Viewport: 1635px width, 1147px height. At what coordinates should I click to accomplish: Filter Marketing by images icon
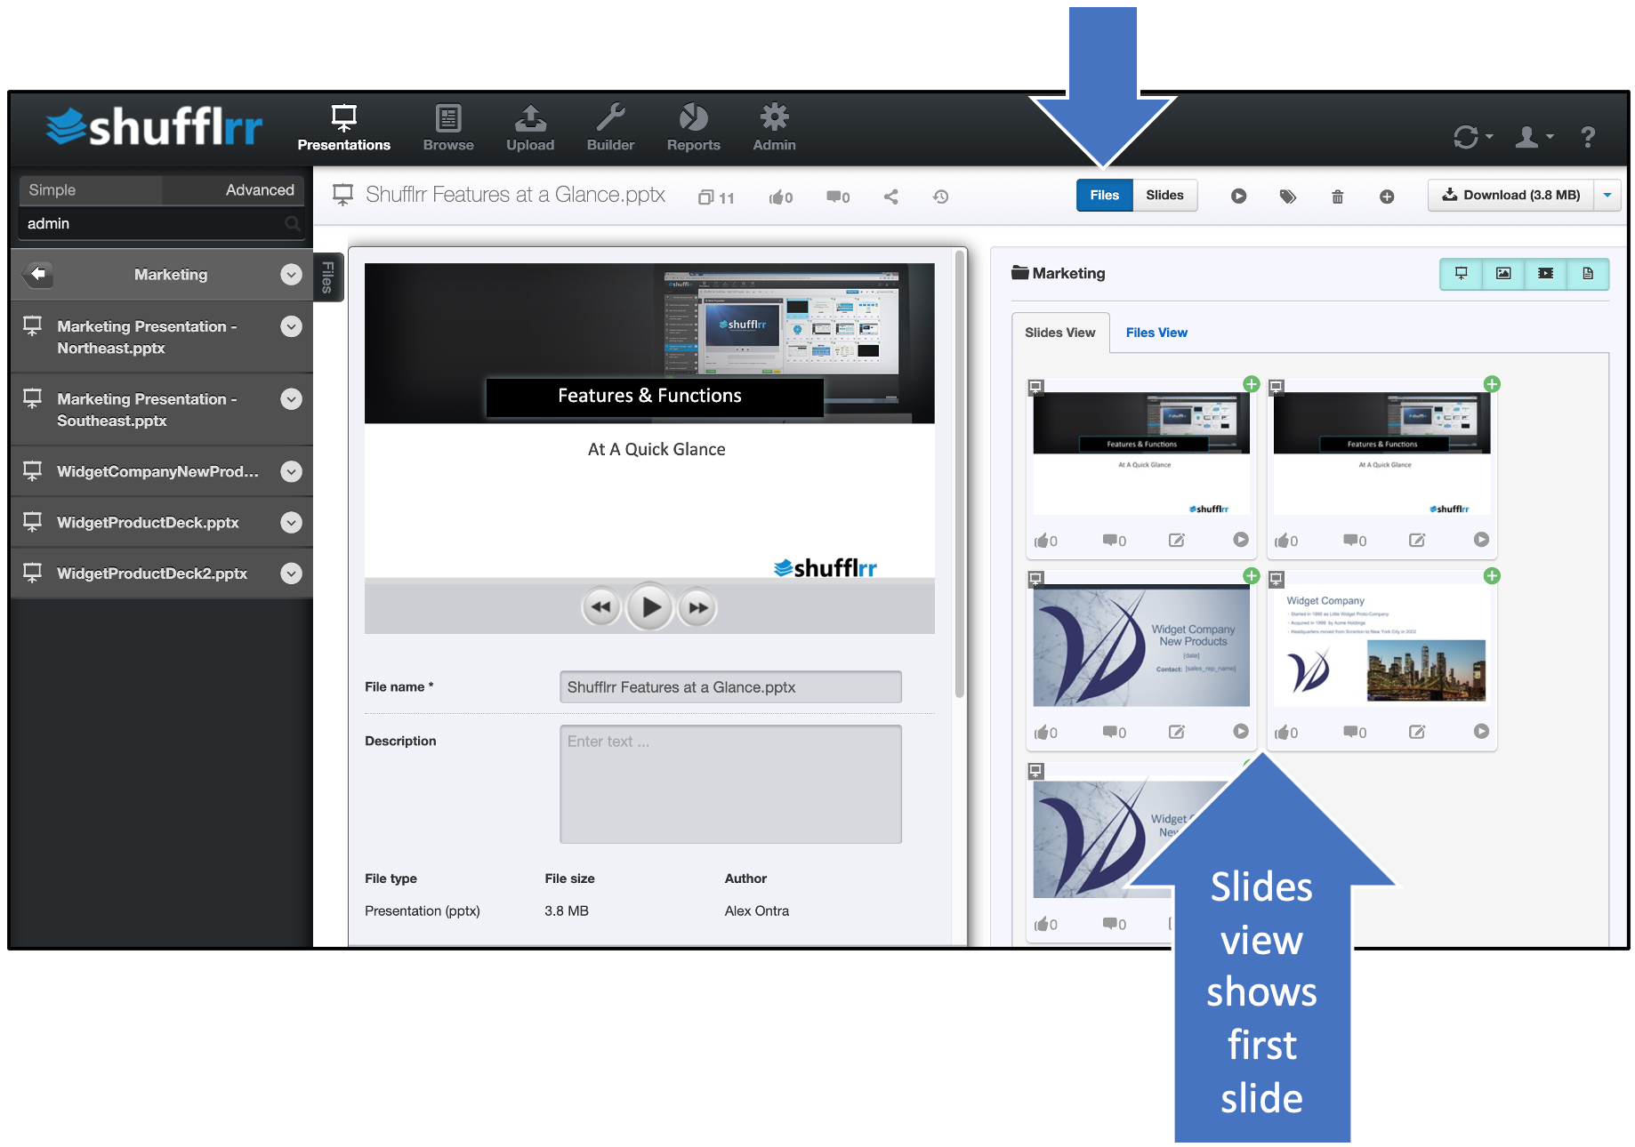tap(1503, 274)
